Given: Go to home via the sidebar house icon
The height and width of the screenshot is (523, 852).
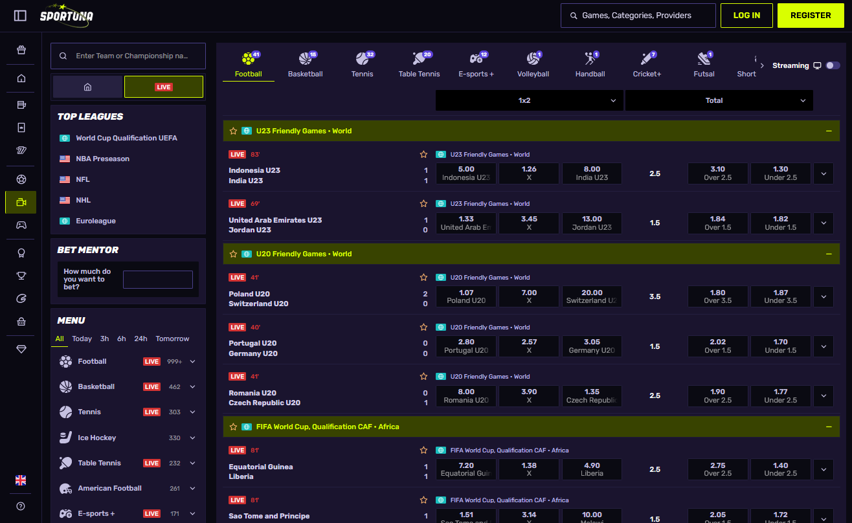Looking at the screenshot, I should (x=21, y=78).
